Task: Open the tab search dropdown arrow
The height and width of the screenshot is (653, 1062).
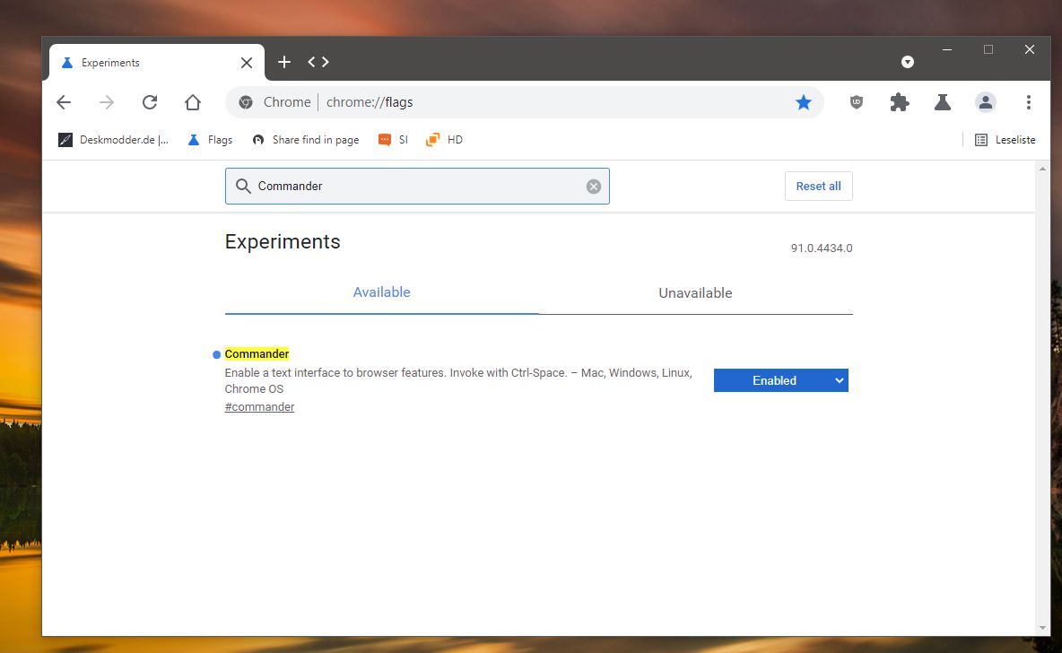Action: point(908,62)
